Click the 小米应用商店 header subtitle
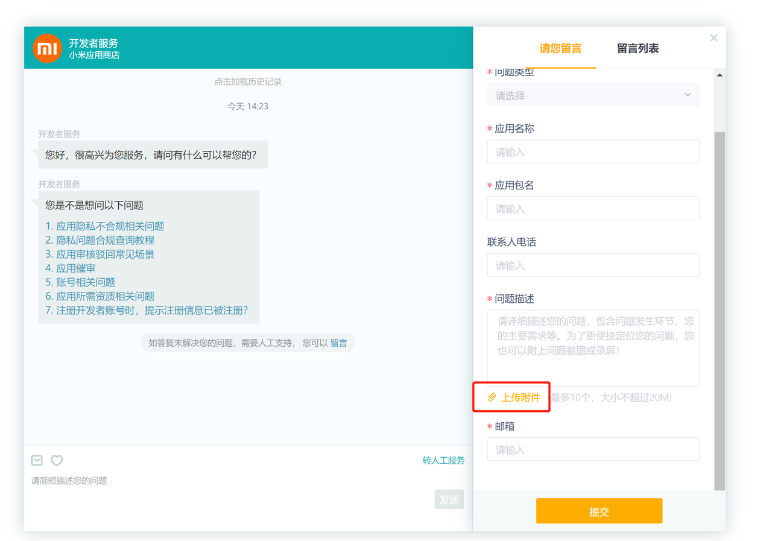Screen dimensions: 772x541 94,55
